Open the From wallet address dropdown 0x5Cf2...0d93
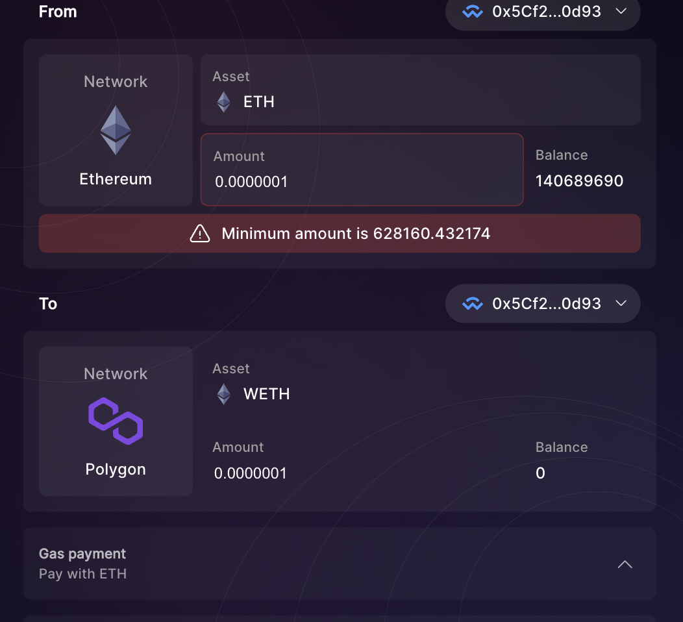 (542, 11)
